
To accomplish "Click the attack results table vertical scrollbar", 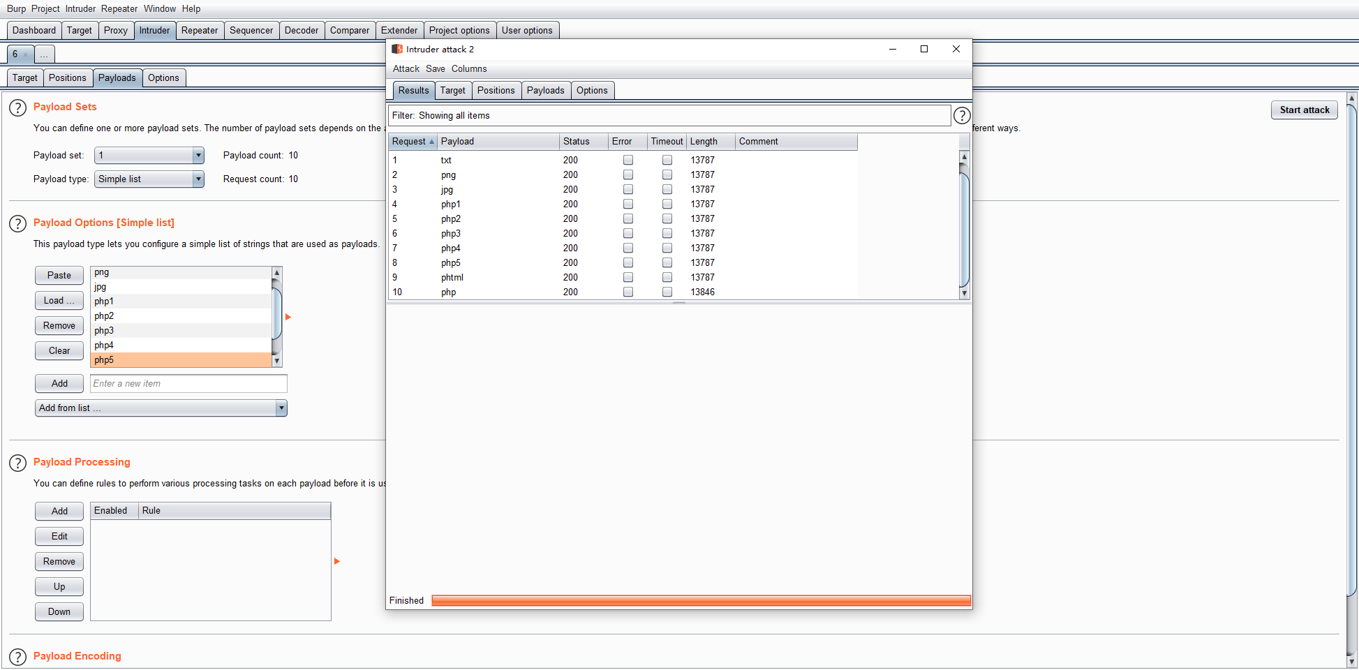I will (965, 225).
